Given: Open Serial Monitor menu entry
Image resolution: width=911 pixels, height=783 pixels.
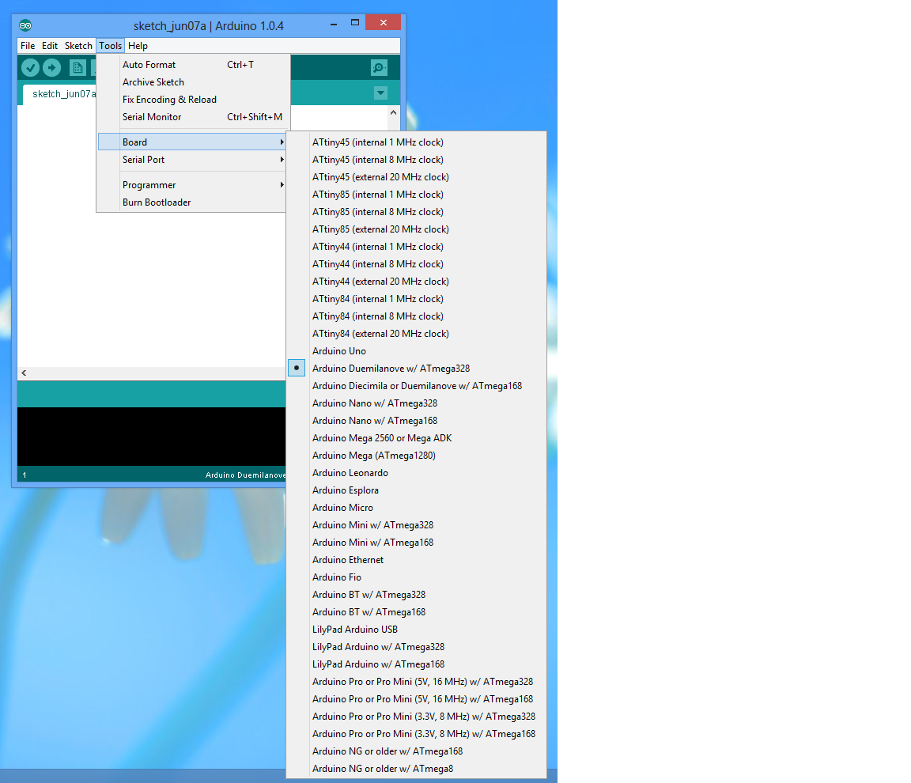Looking at the screenshot, I should point(192,117).
